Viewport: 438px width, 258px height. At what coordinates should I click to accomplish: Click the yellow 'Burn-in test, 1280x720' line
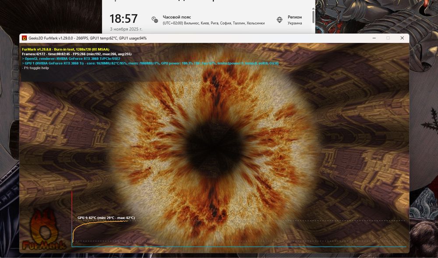(66, 49)
